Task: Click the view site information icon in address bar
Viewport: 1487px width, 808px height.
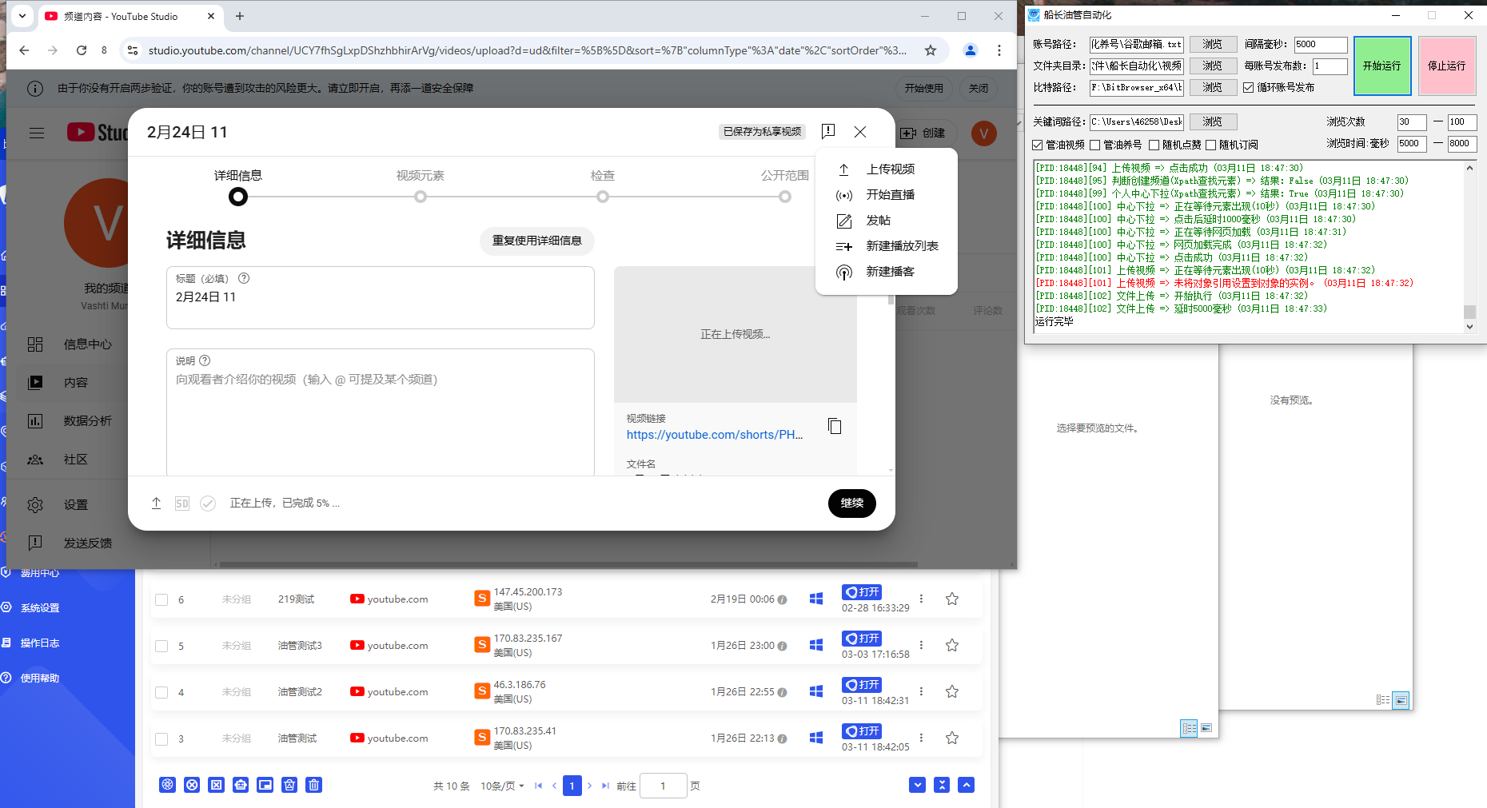Action: tap(133, 50)
